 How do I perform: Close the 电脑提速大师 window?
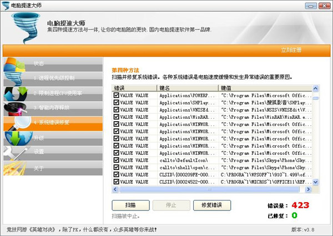pyautogui.click(x=324, y=6)
